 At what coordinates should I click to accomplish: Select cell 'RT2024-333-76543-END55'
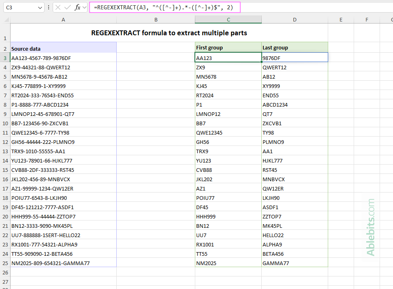(64, 95)
